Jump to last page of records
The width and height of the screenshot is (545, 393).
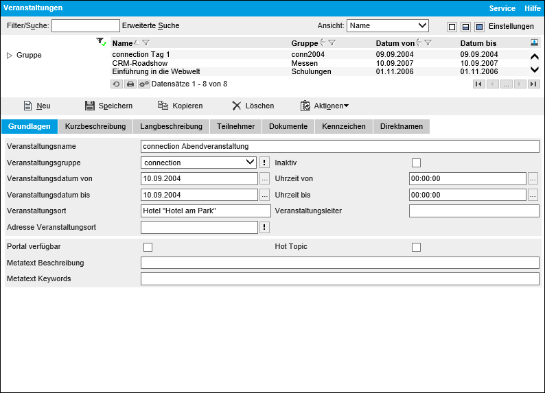tap(534, 84)
